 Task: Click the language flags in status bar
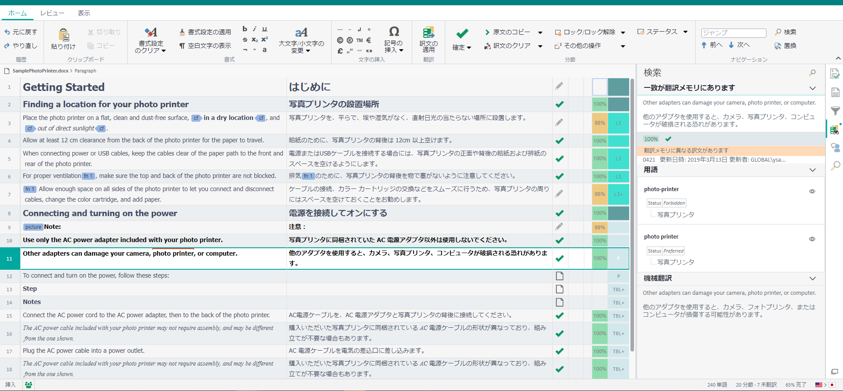click(x=825, y=385)
